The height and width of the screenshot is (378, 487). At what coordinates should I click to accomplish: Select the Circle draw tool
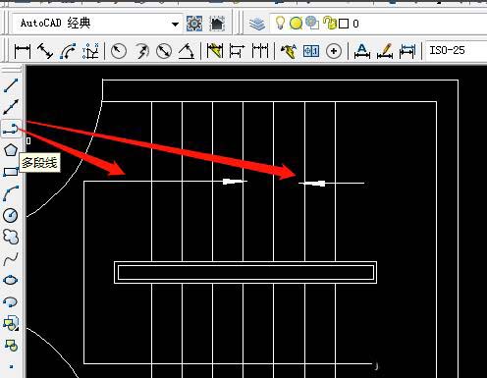click(11, 215)
